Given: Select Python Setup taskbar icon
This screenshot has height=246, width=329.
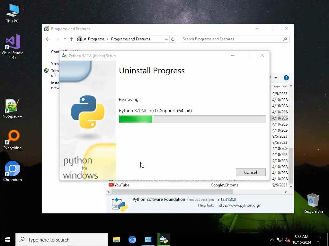Looking at the screenshot, I should pyautogui.click(x=164, y=240).
